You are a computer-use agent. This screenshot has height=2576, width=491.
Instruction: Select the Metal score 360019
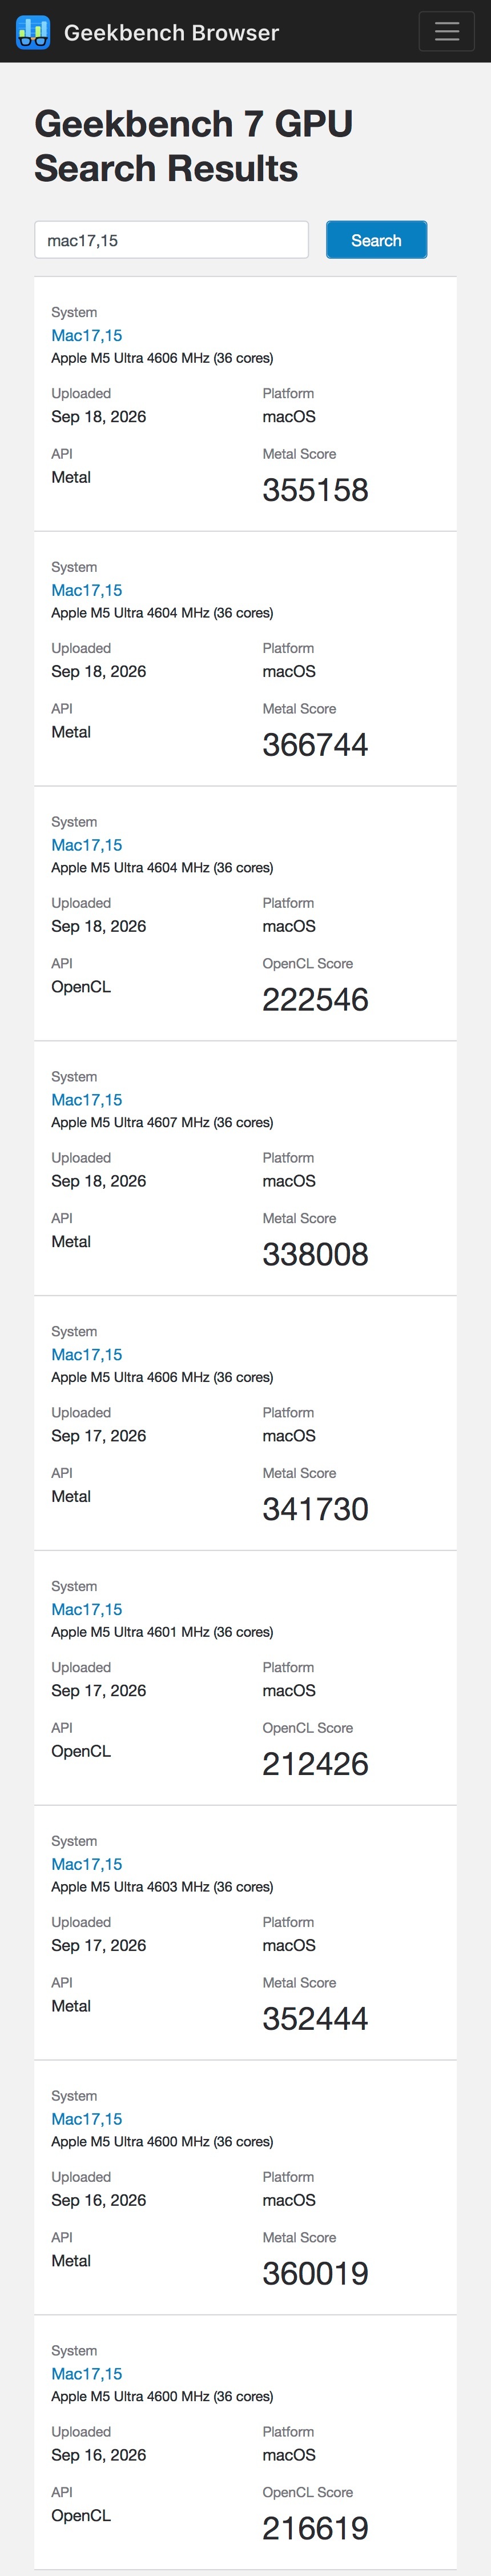point(315,2273)
